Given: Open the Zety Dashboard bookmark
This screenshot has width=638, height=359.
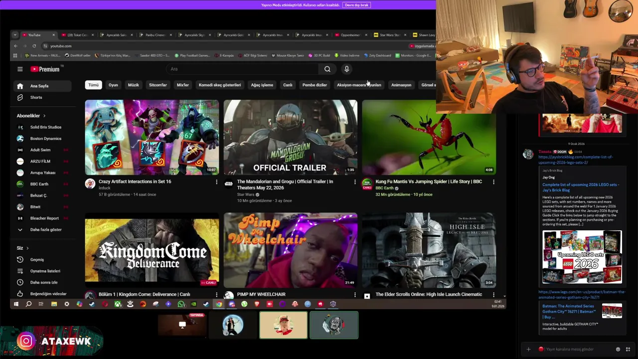Looking at the screenshot, I should point(378,55).
